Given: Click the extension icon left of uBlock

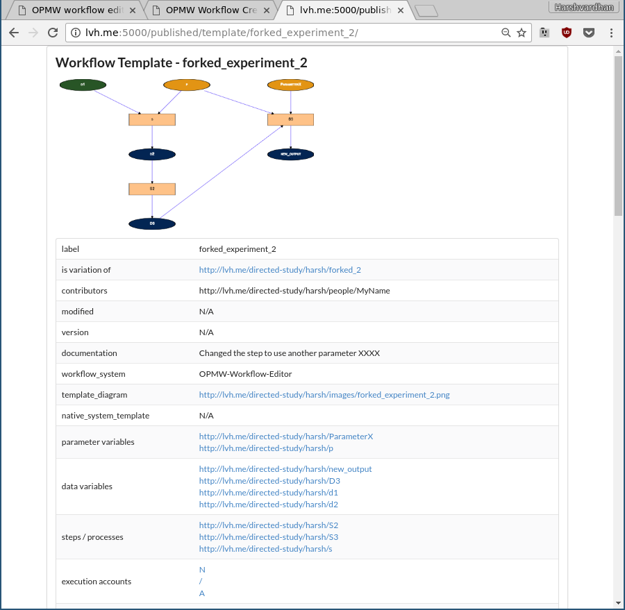Looking at the screenshot, I should (x=544, y=33).
